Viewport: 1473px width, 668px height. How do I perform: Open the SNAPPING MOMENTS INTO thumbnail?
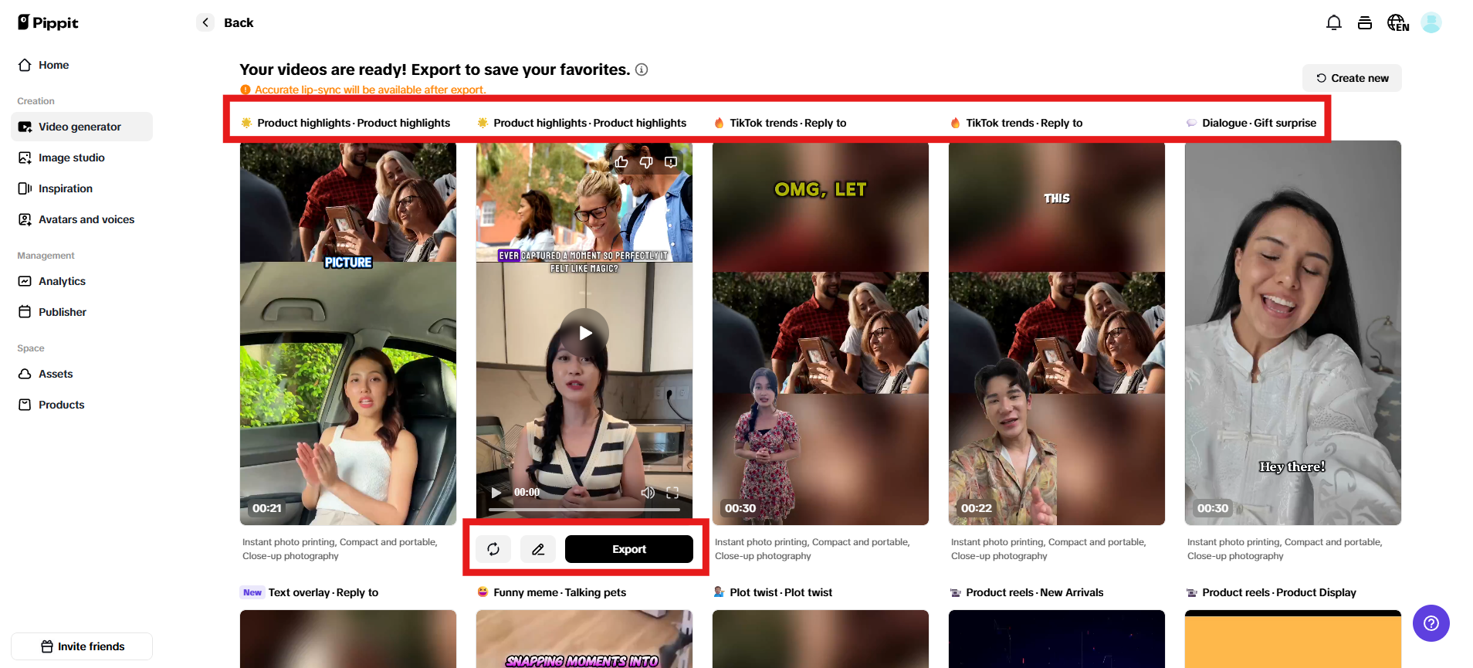584,639
